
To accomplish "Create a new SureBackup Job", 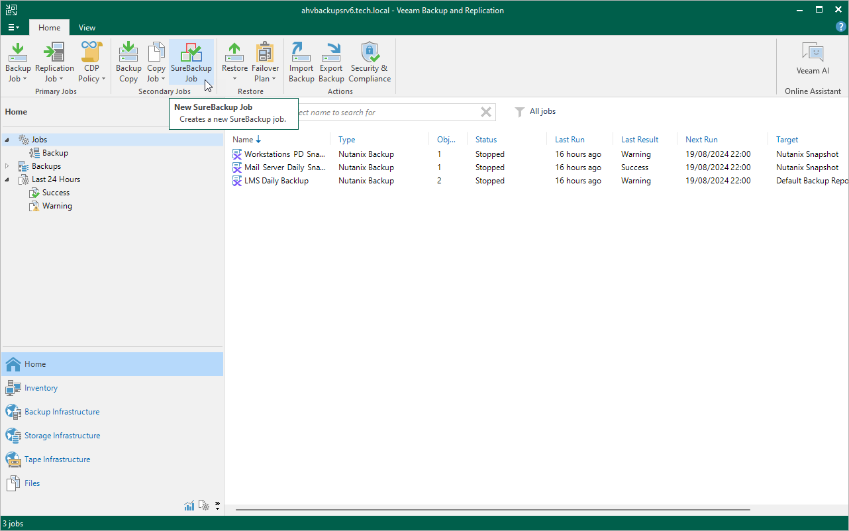I will [191, 63].
